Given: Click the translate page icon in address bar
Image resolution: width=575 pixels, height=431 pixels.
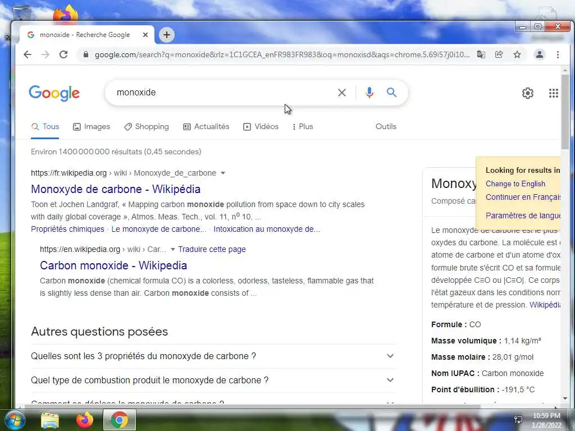Looking at the screenshot, I should (481, 54).
